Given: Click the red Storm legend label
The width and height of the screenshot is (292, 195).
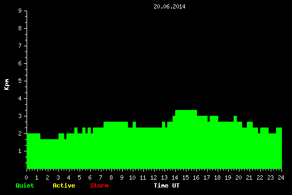Looking at the screenshot, I should (x=99, y=185).
